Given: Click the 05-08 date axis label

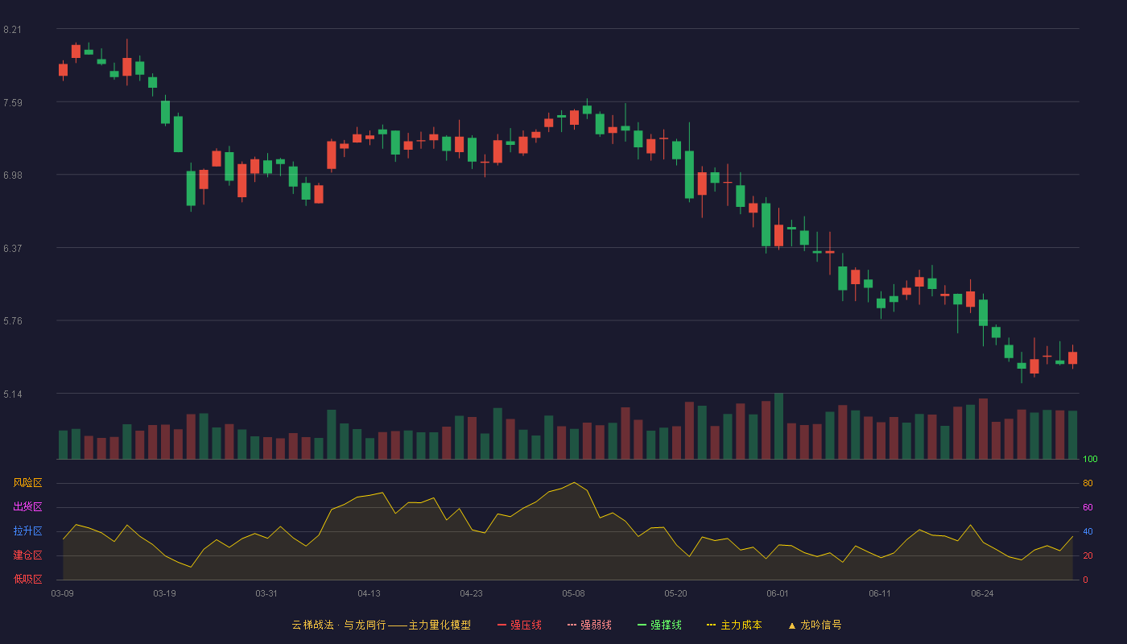Looking at the screenshot, I should click(573, 593).
